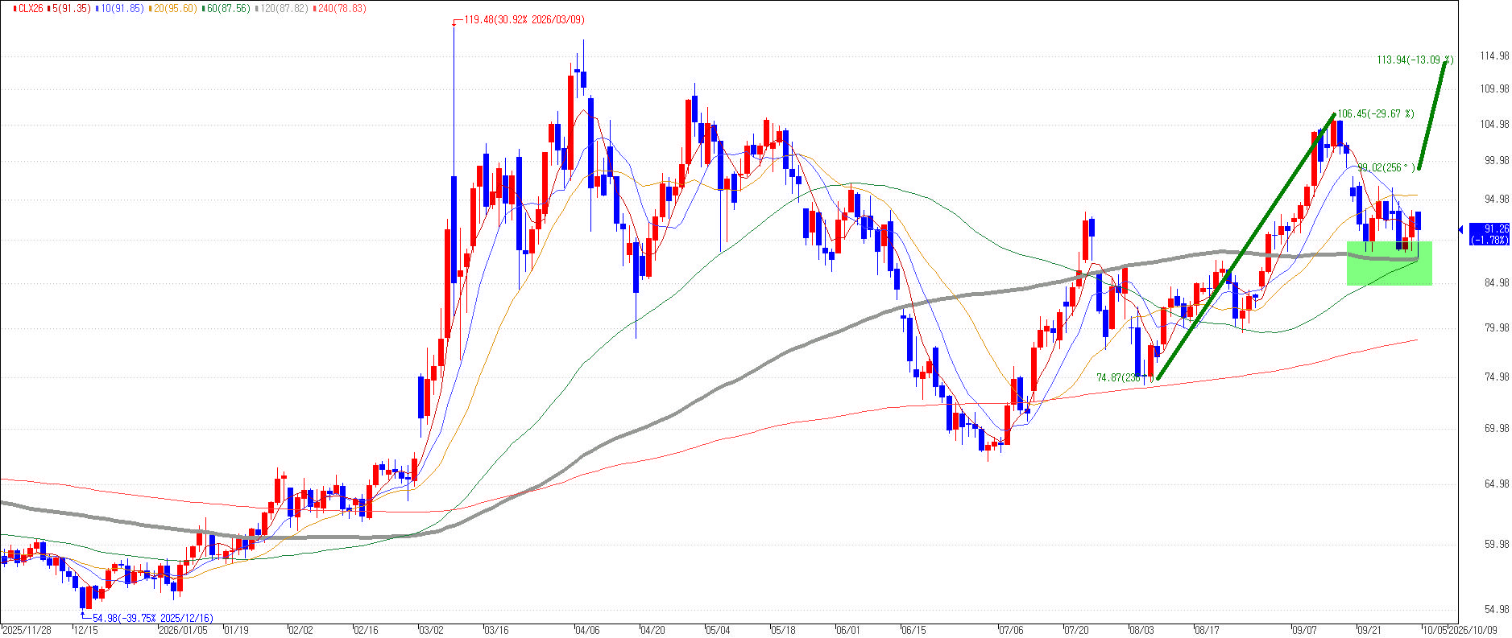Screen dimensions: 1512x638
Task: Select the 99.02 projection start label
Action: click(1386, 167)
